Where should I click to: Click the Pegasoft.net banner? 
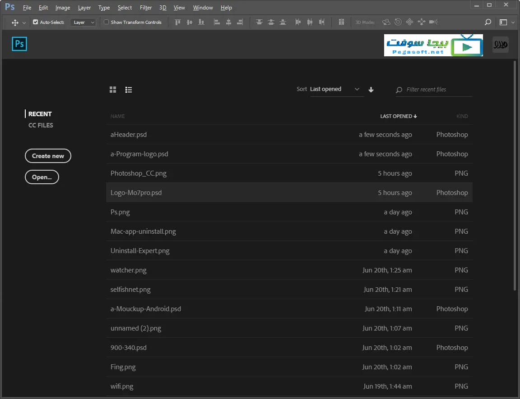pyautogui.click(x=433, y=45)
